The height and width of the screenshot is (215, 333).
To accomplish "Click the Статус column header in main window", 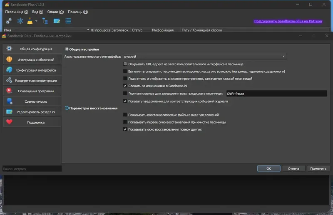I will point(140,30).
